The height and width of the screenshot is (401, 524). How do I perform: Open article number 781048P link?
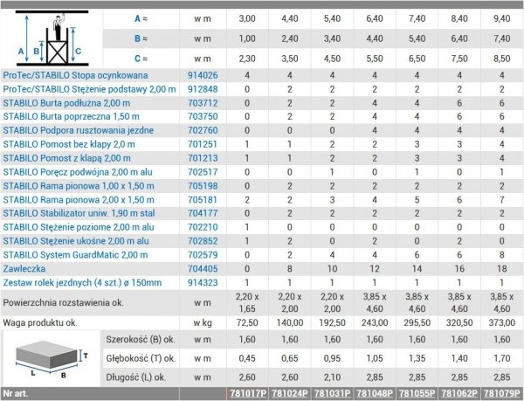375,394
